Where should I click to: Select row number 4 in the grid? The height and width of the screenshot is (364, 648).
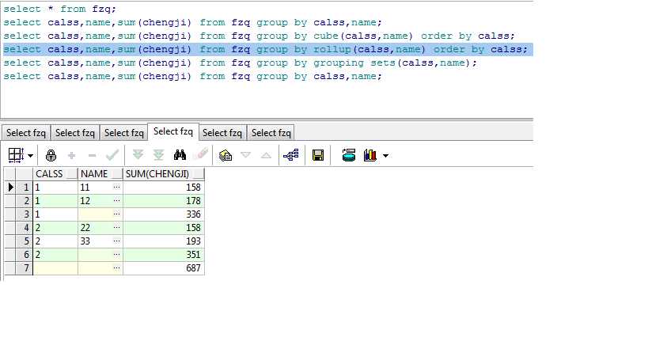pos(25,228)
